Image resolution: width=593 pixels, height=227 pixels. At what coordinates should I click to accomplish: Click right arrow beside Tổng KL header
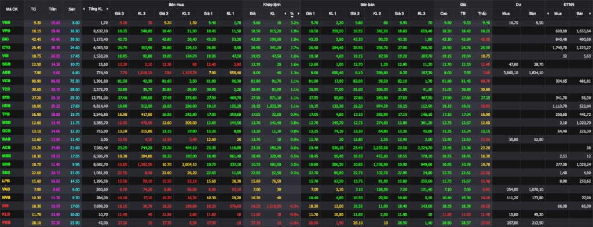pos(108,9)
